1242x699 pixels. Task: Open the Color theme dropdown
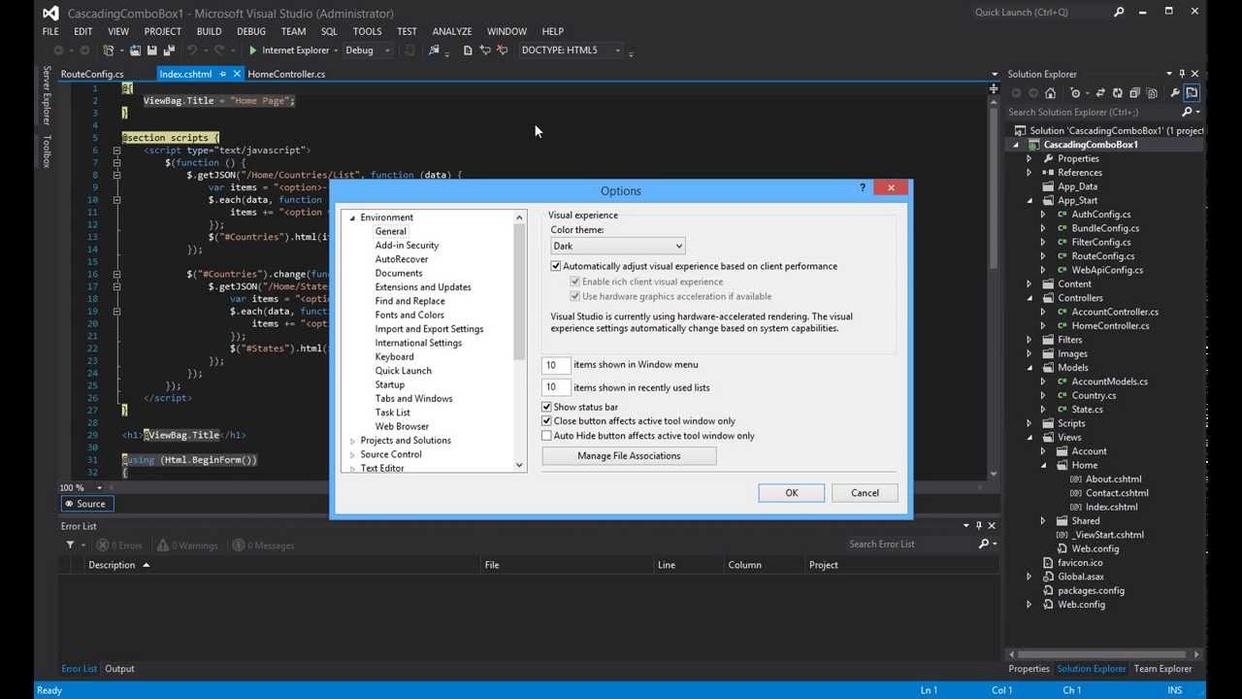coord(618,246)
